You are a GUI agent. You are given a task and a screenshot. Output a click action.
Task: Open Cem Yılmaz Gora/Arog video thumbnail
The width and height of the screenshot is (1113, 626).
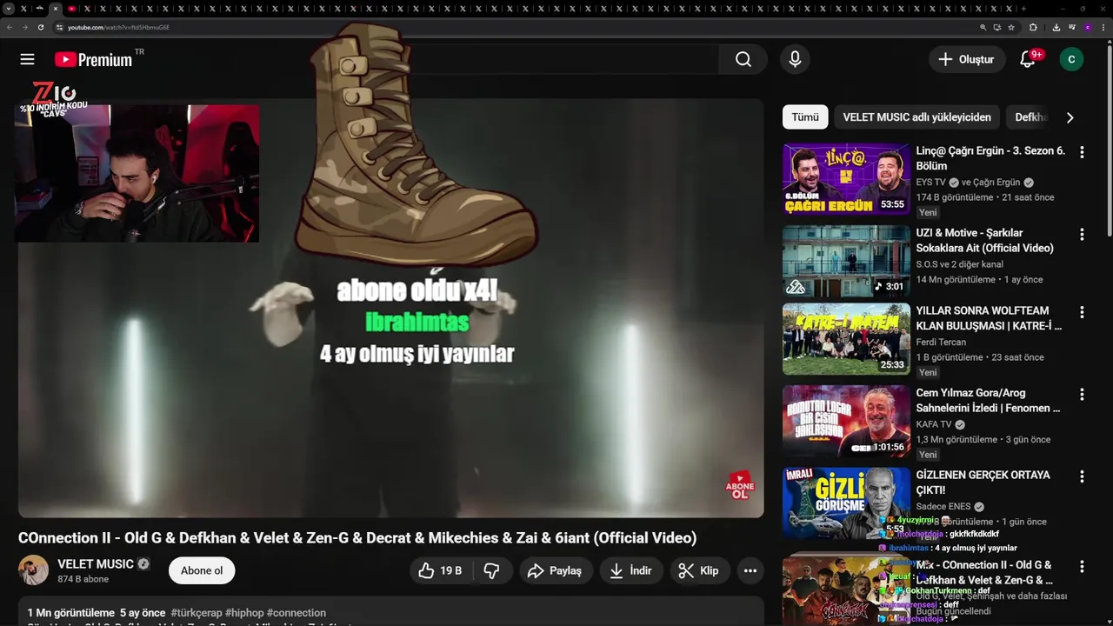[x=846, y=421]
